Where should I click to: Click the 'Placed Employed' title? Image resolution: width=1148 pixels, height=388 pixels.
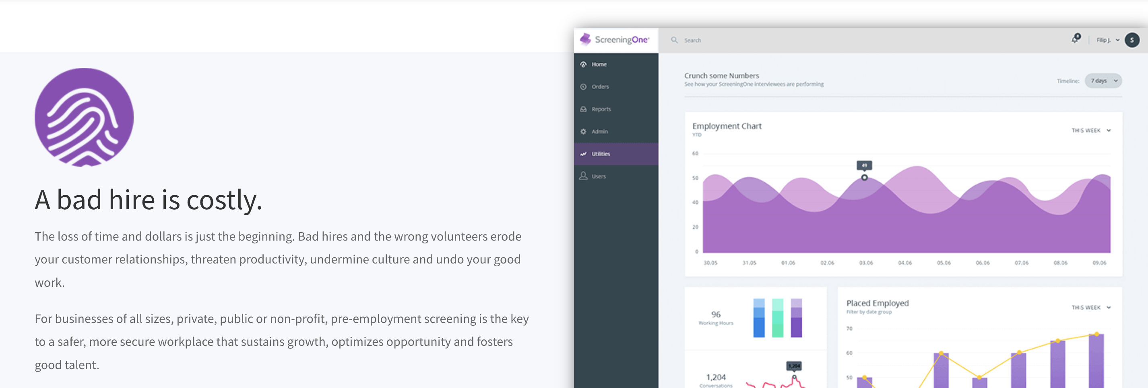(x=877, y=303)
